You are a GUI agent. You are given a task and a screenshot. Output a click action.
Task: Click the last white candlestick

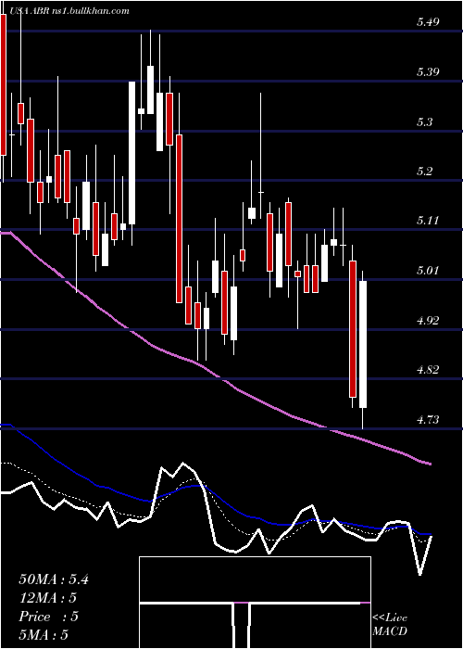[x=363, y=344]
